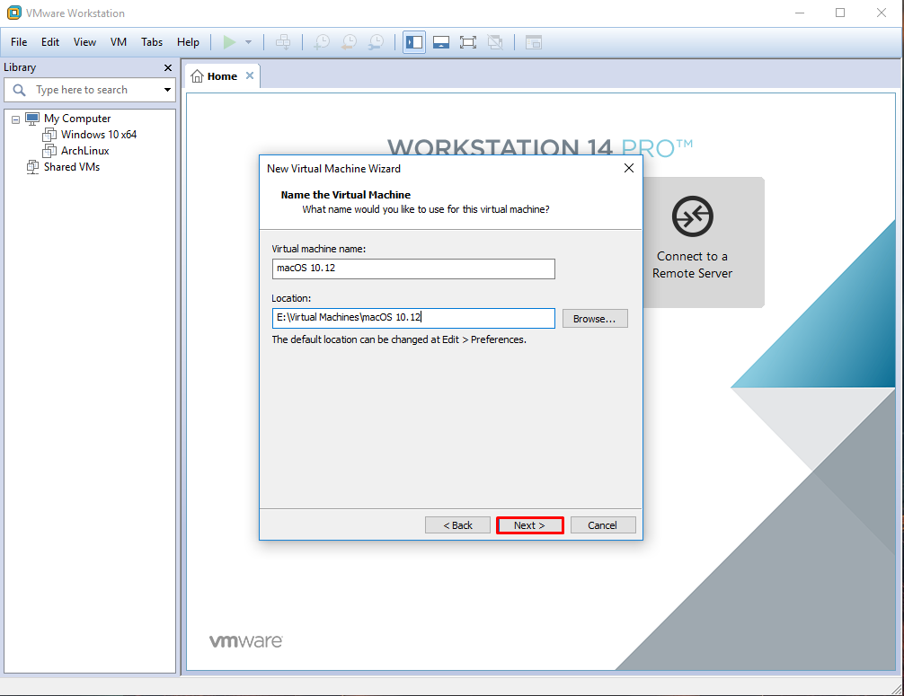The image size is (904, 696).
Task: Open the View menu
Action: coord(84,42)
